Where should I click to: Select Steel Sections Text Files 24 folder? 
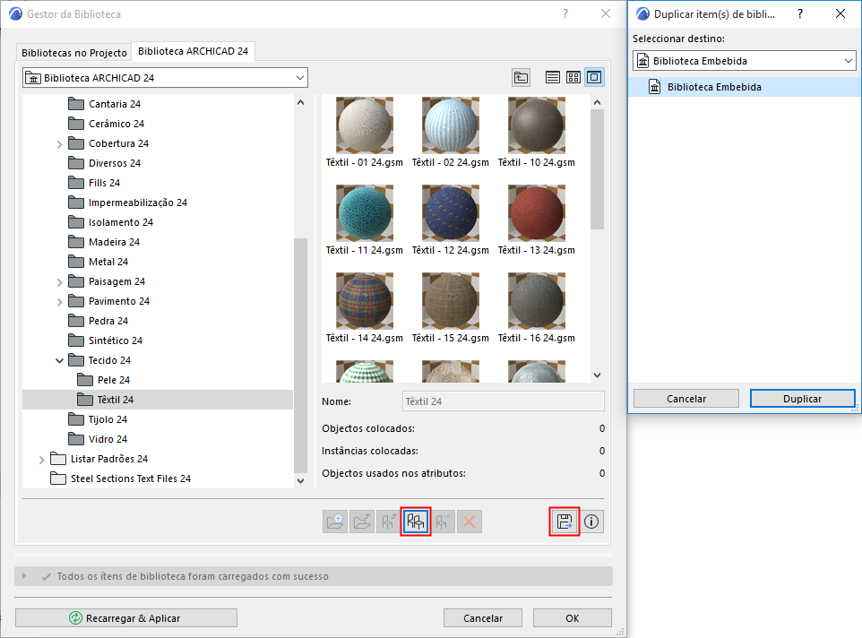click(130, 478)
